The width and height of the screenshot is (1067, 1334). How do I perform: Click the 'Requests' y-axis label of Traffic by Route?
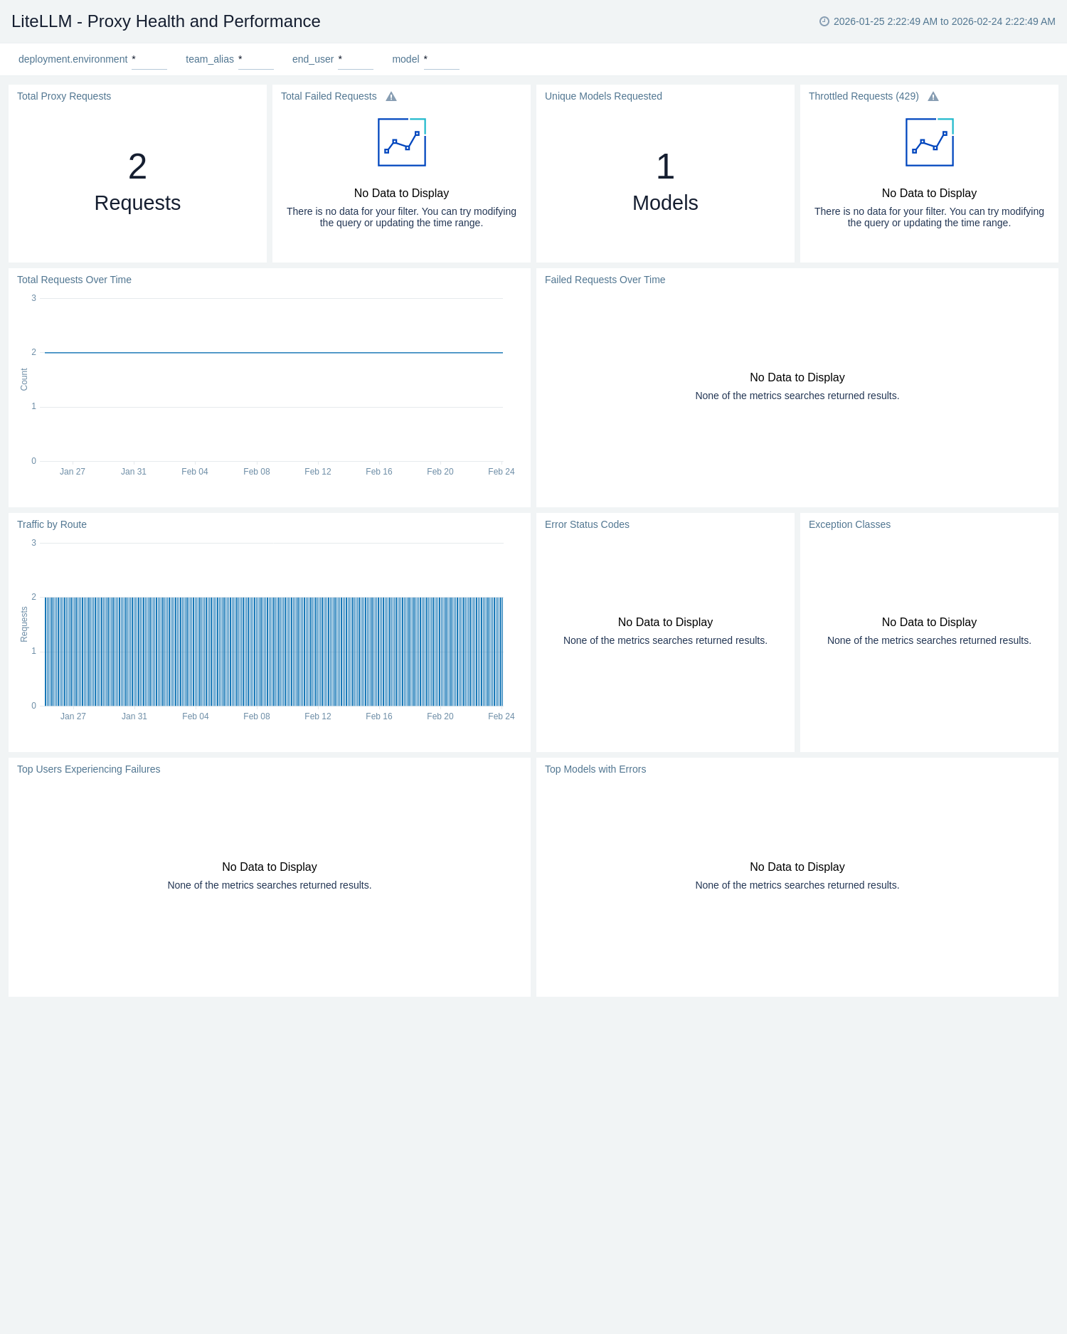click(24, 624)
